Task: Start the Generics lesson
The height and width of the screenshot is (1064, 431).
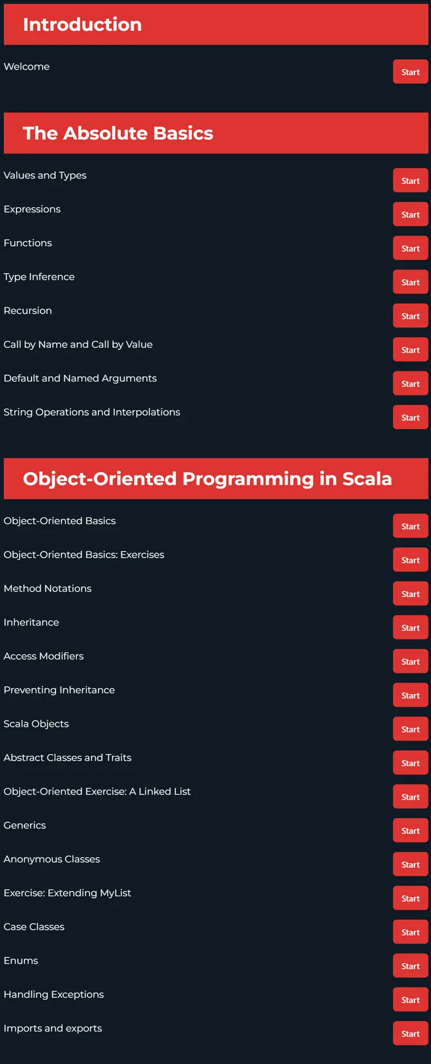Action: click(410, 832)
